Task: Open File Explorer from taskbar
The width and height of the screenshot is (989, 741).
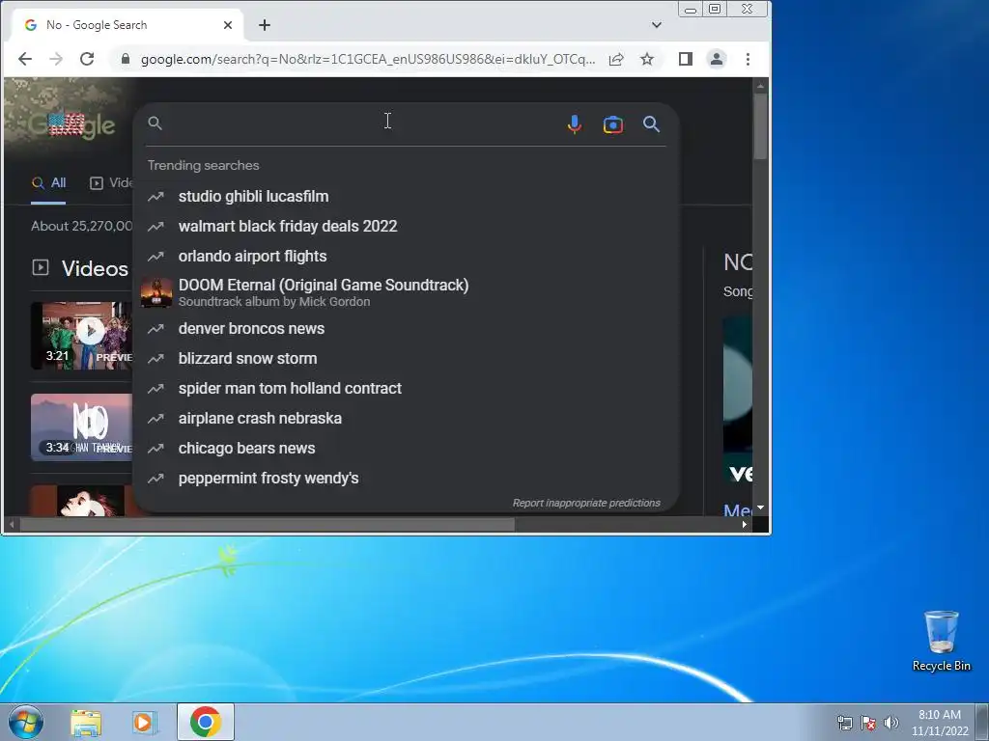Action: (x=86, y=722)
